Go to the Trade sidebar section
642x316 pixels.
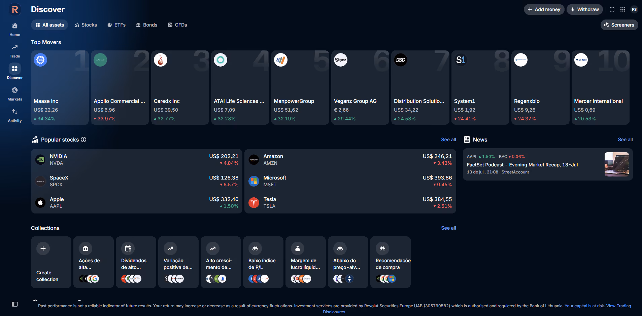[x=15, y=51]
